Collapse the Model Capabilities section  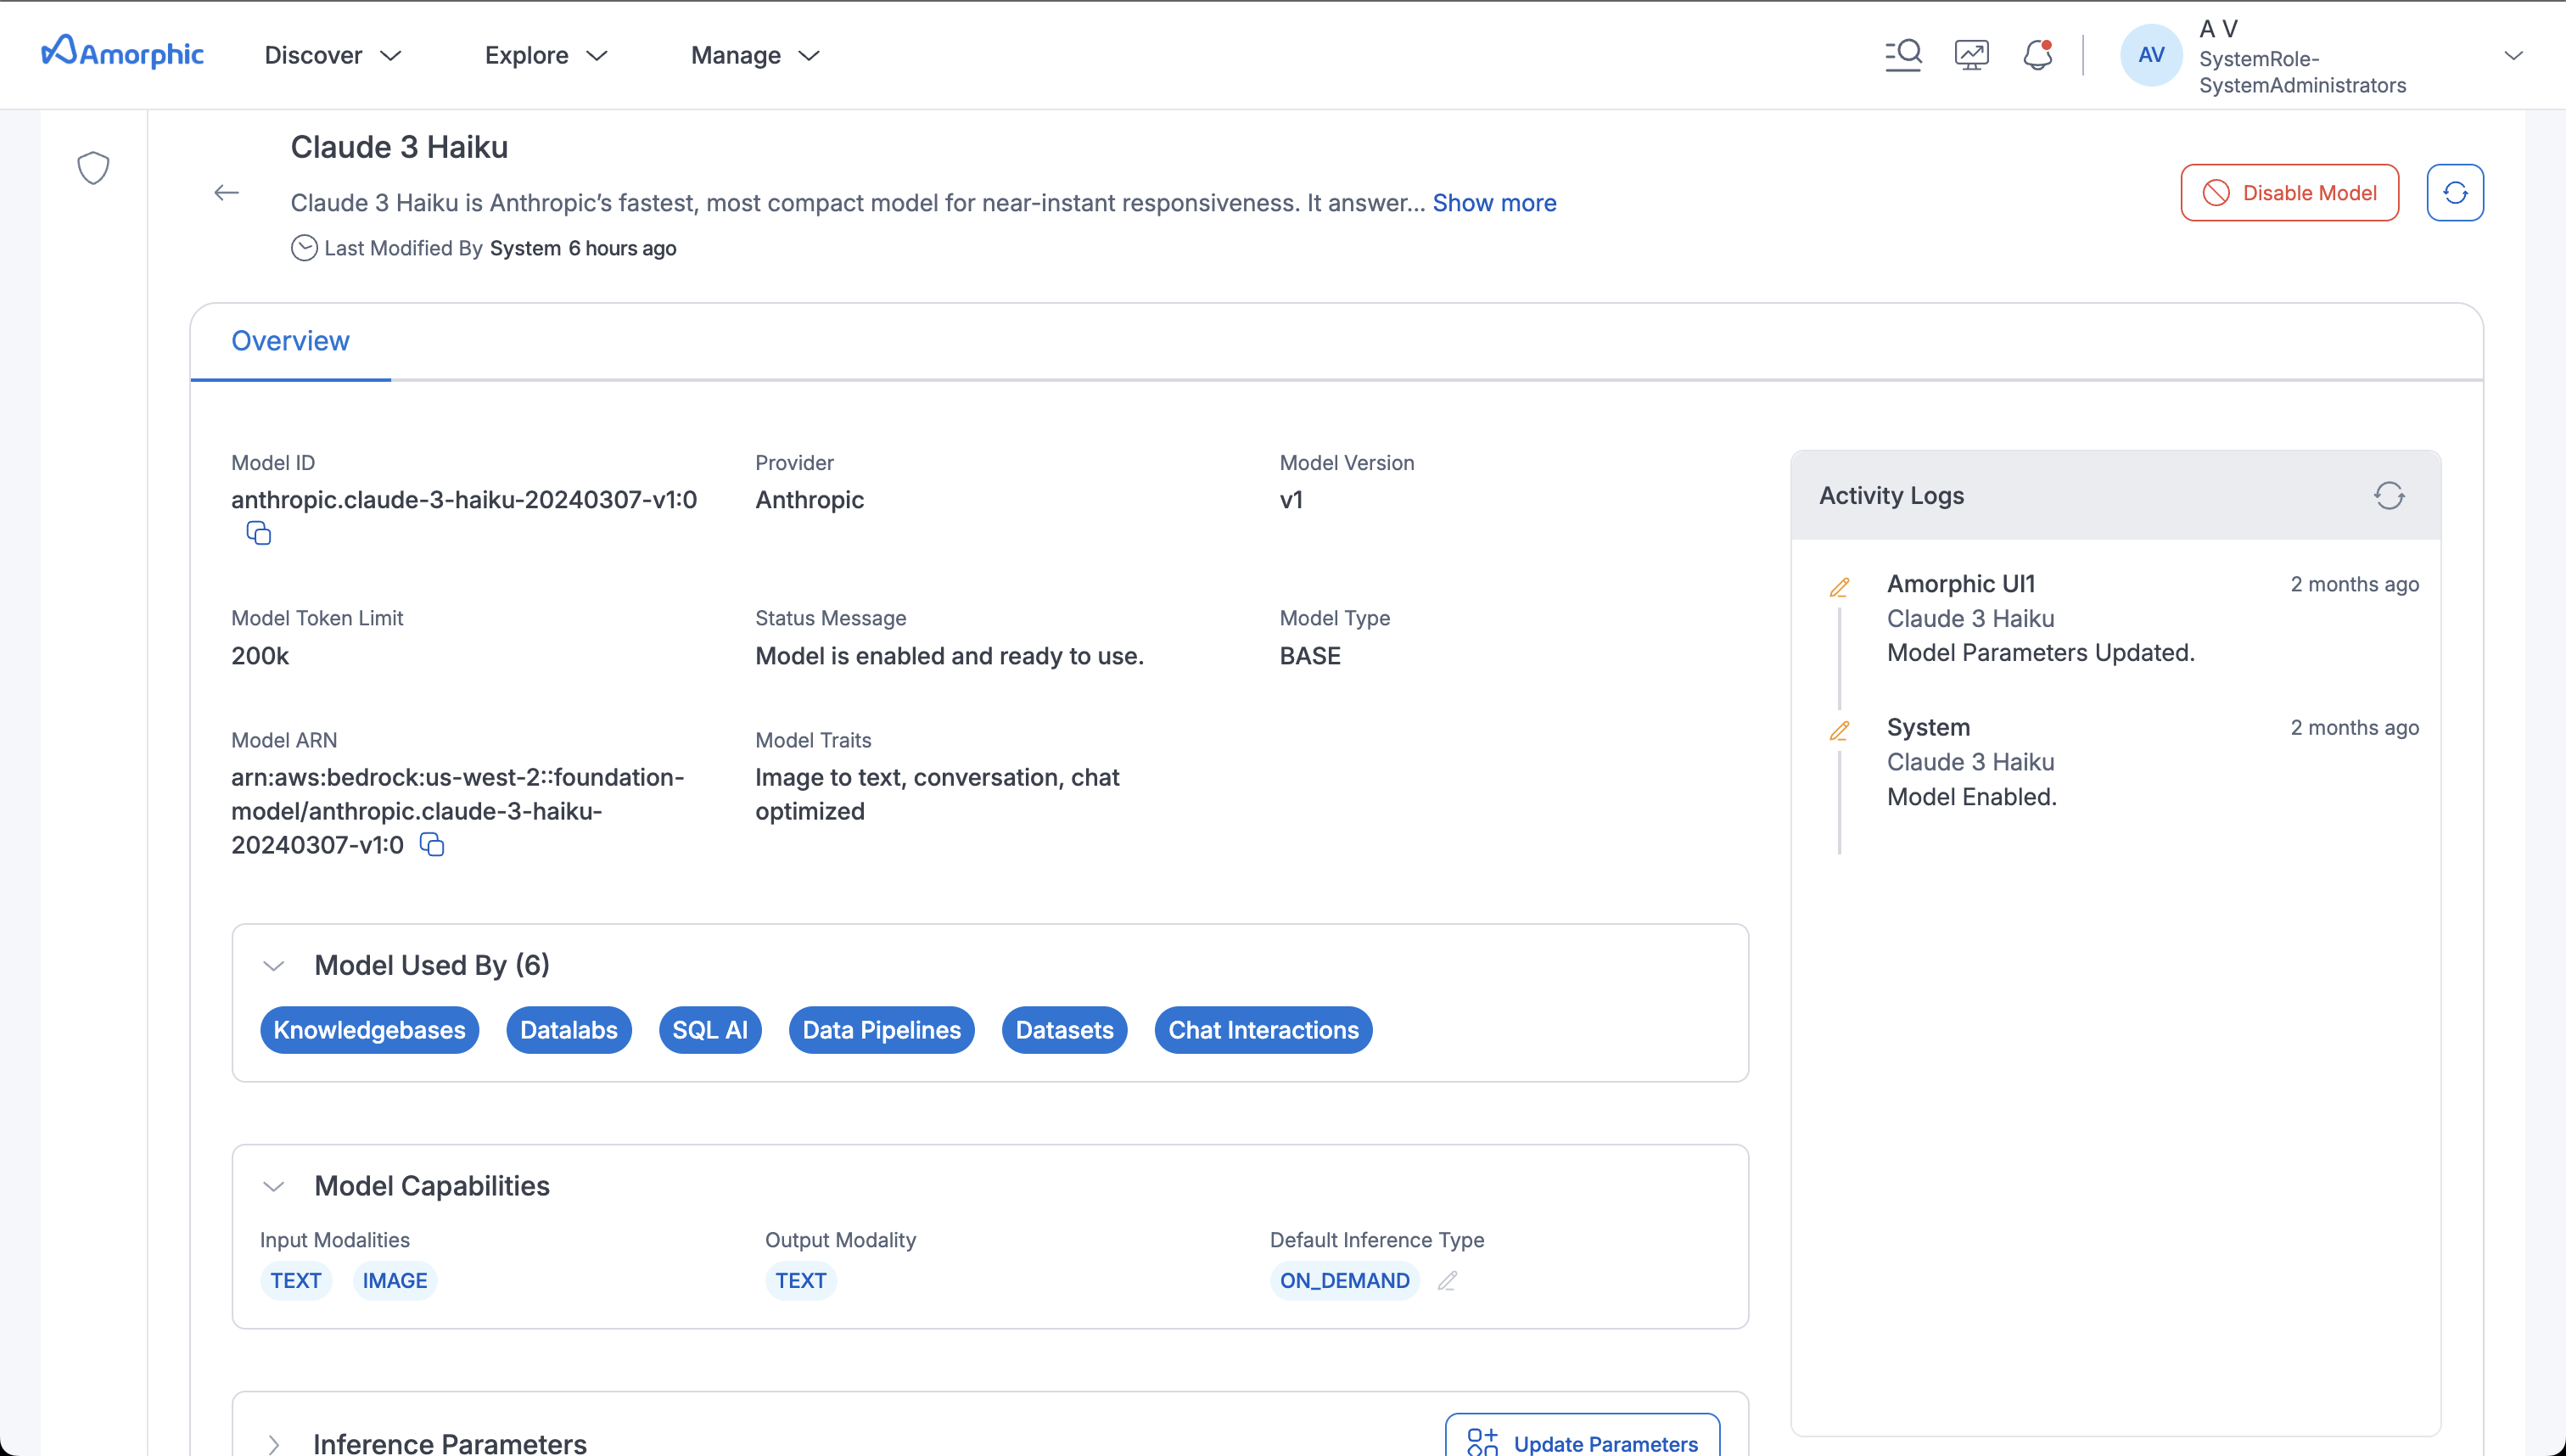pyautogui.click(x=274, y=1187)
